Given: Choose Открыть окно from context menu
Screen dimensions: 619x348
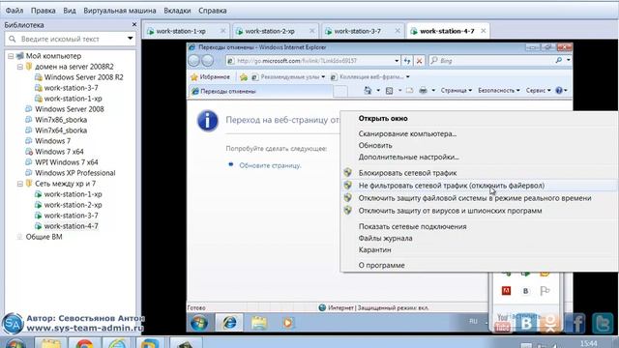Looking at the screenshot, I should 383,118.
